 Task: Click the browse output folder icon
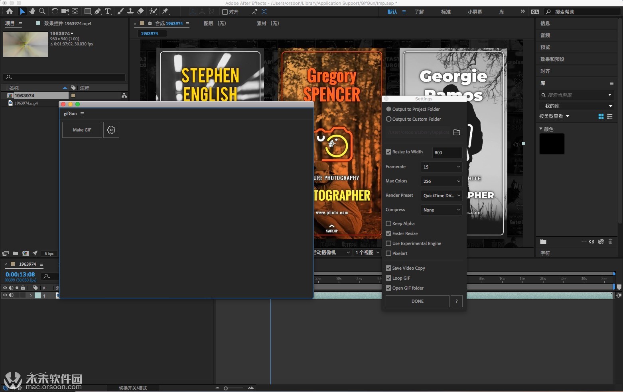(x=457, y=132)
